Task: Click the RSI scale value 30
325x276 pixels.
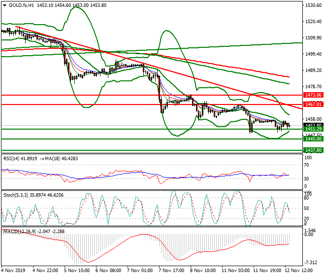Action: pos(306,179)
